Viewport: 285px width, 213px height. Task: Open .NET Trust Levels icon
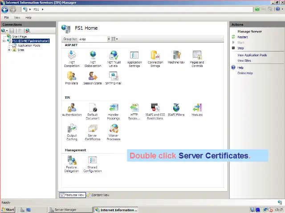(114, 59)
